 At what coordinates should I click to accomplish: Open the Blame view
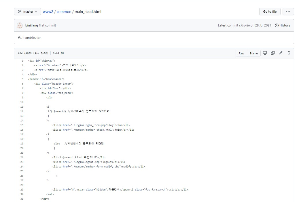click(x=254, y=53)
